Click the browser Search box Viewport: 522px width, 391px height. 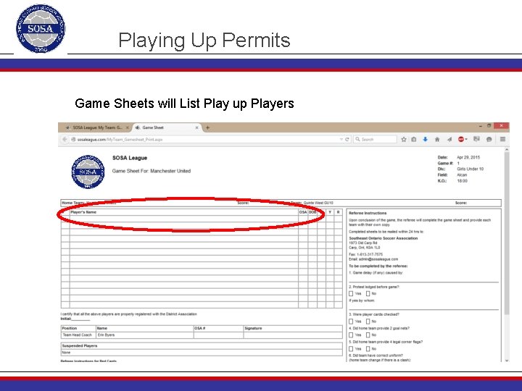(x=376, y=139)
